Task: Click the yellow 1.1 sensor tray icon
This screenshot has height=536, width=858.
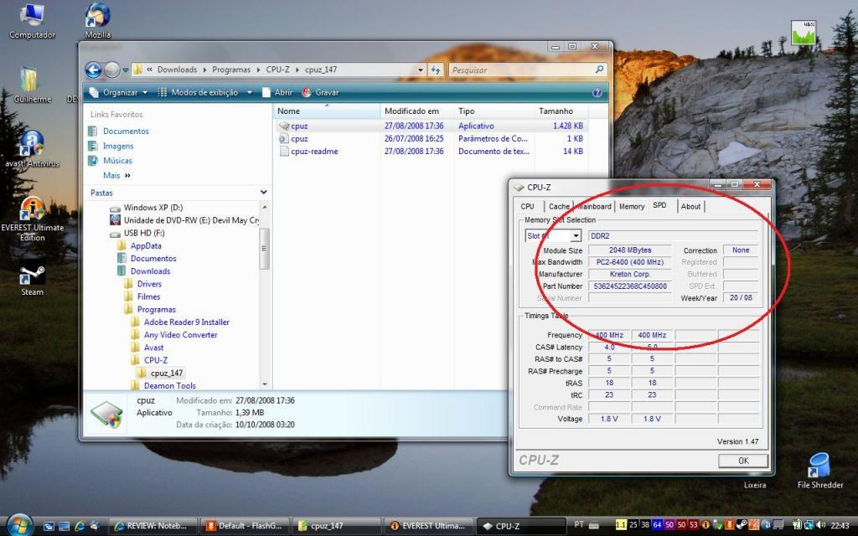Action: 621,525
